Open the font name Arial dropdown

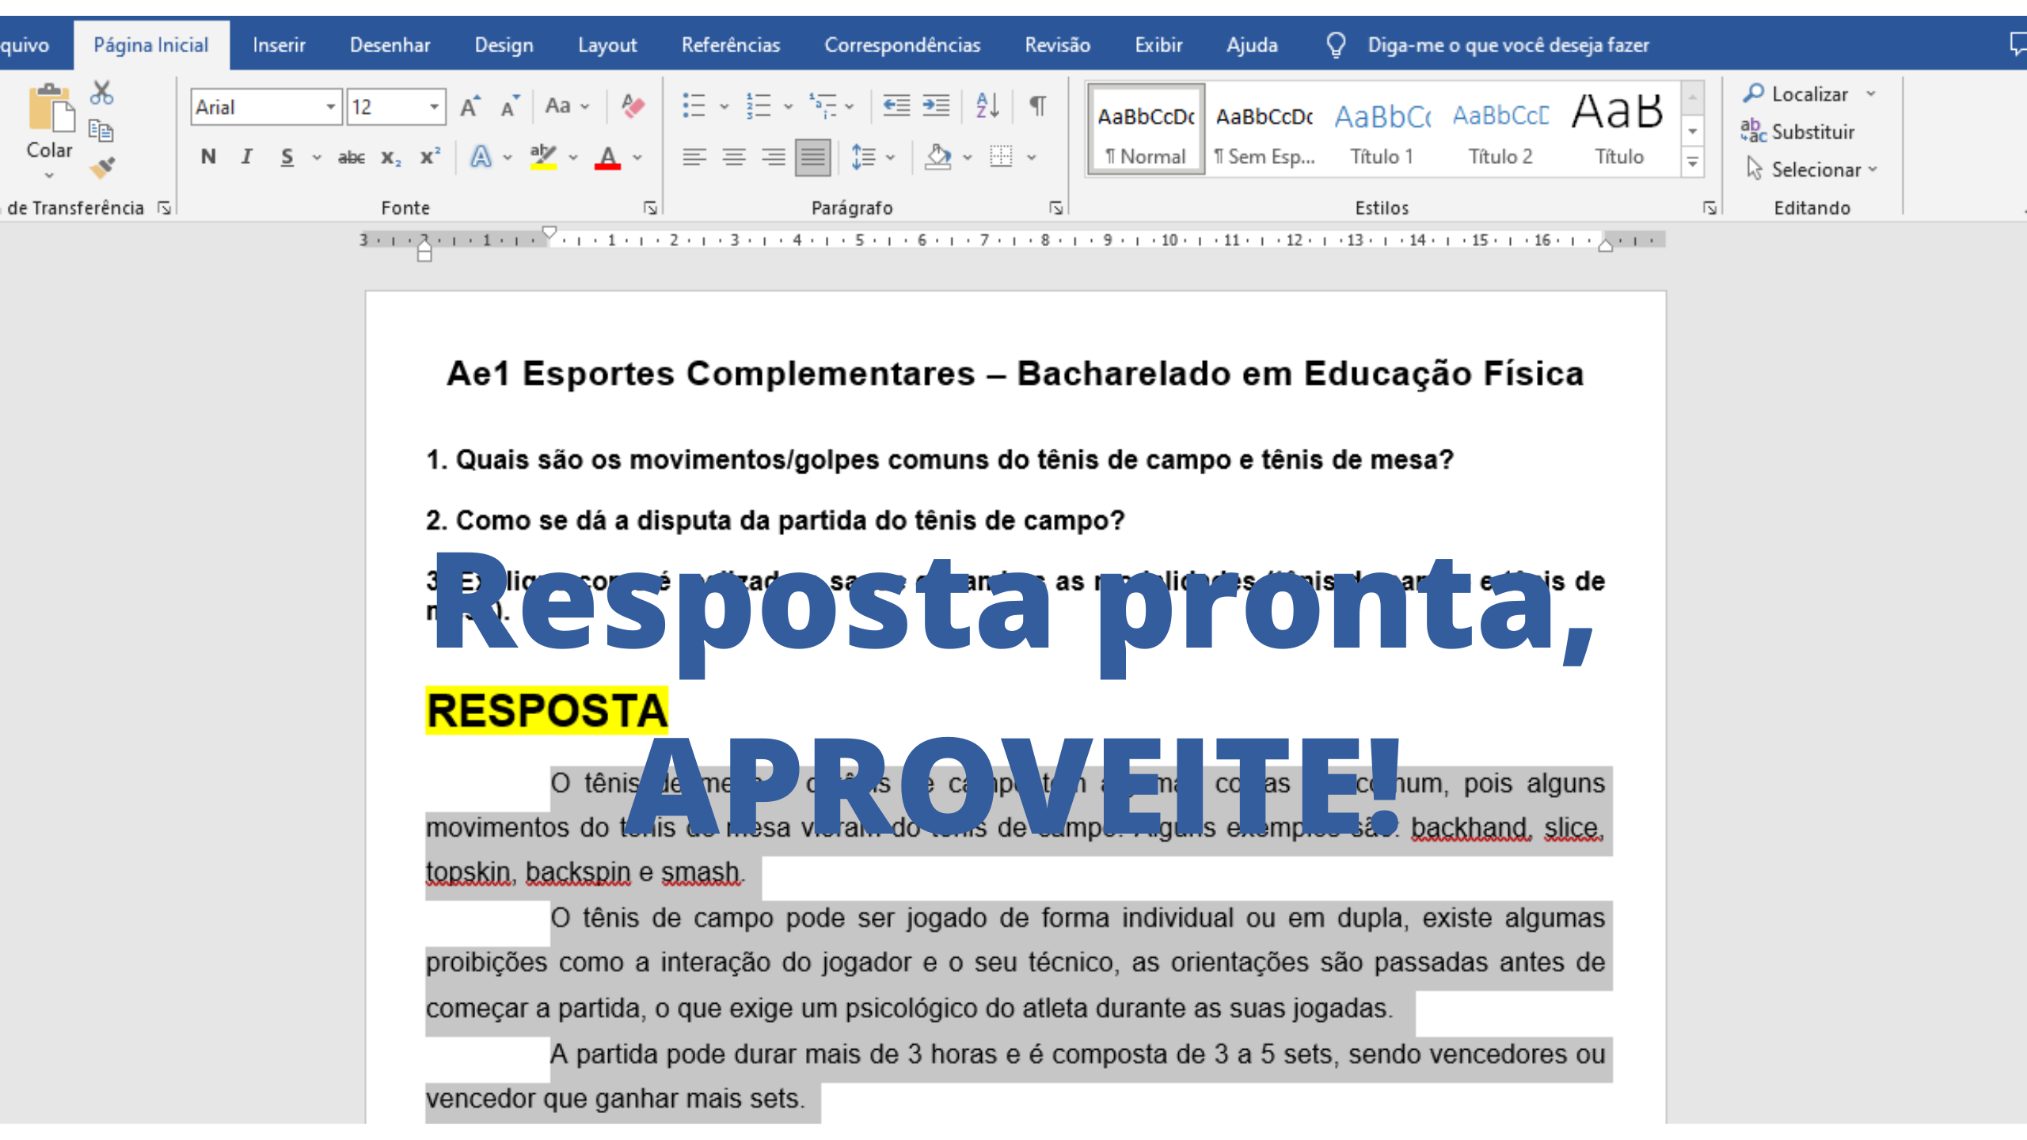pos(331,107)
